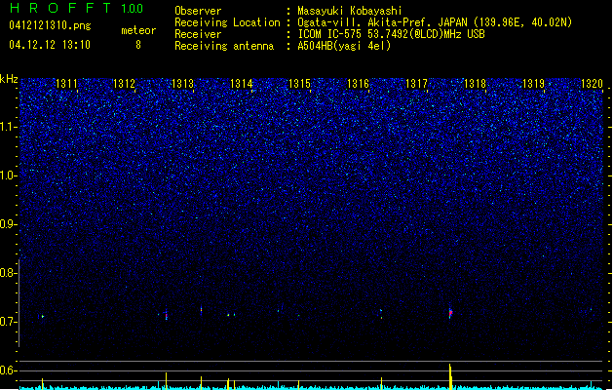
Task: Click the 'Receiving antenna' field label
Action: coord(224,46)
